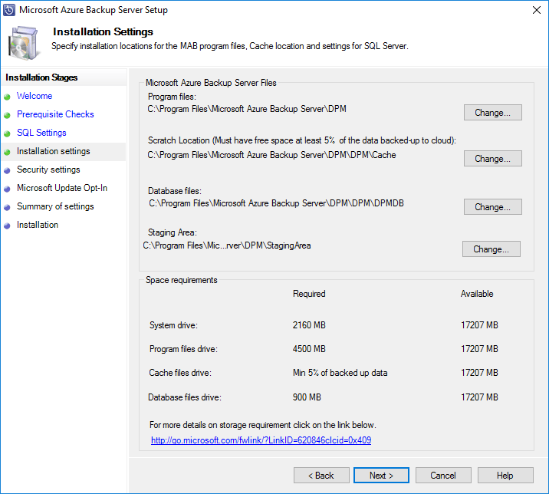Click the 'Installation Stages' sidebar heading
Image resolution: width=549 pixels, height=494 pixels.
[x=41, y=77]
